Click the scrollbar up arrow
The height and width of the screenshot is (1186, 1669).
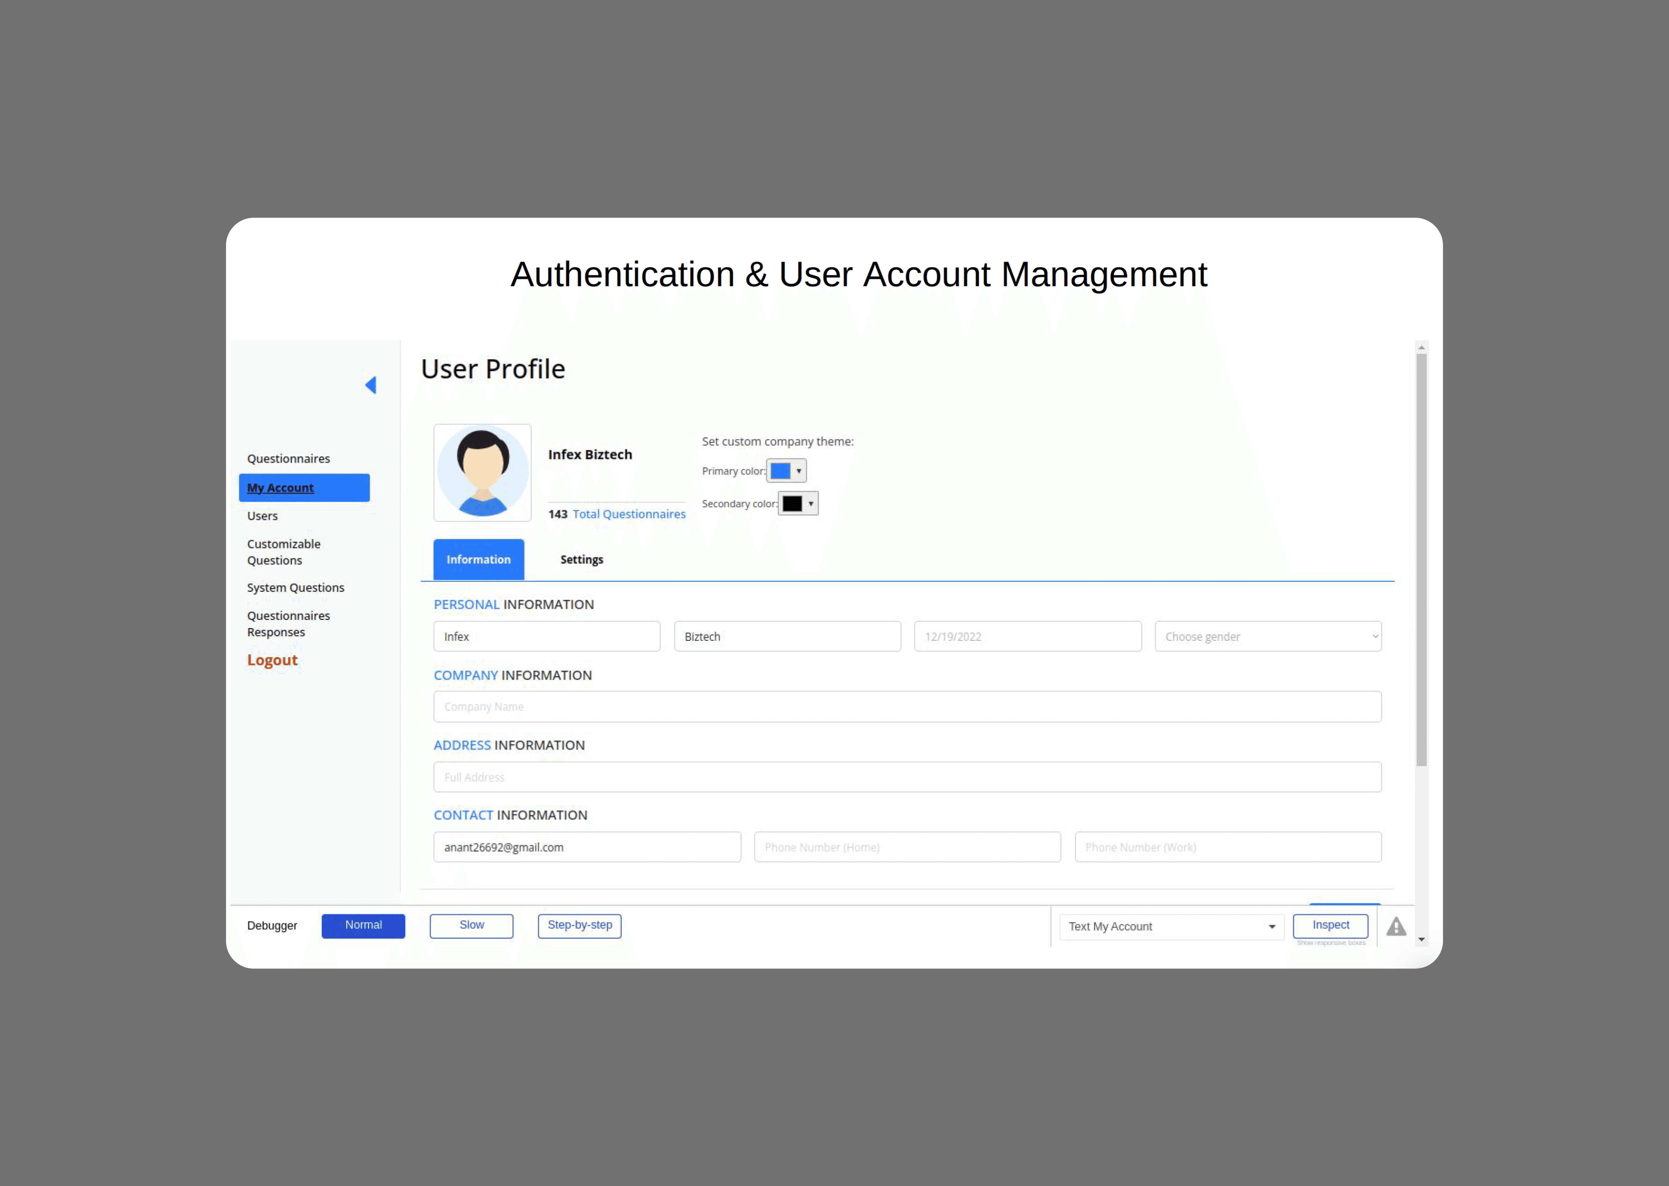(x=1421, y=348)
